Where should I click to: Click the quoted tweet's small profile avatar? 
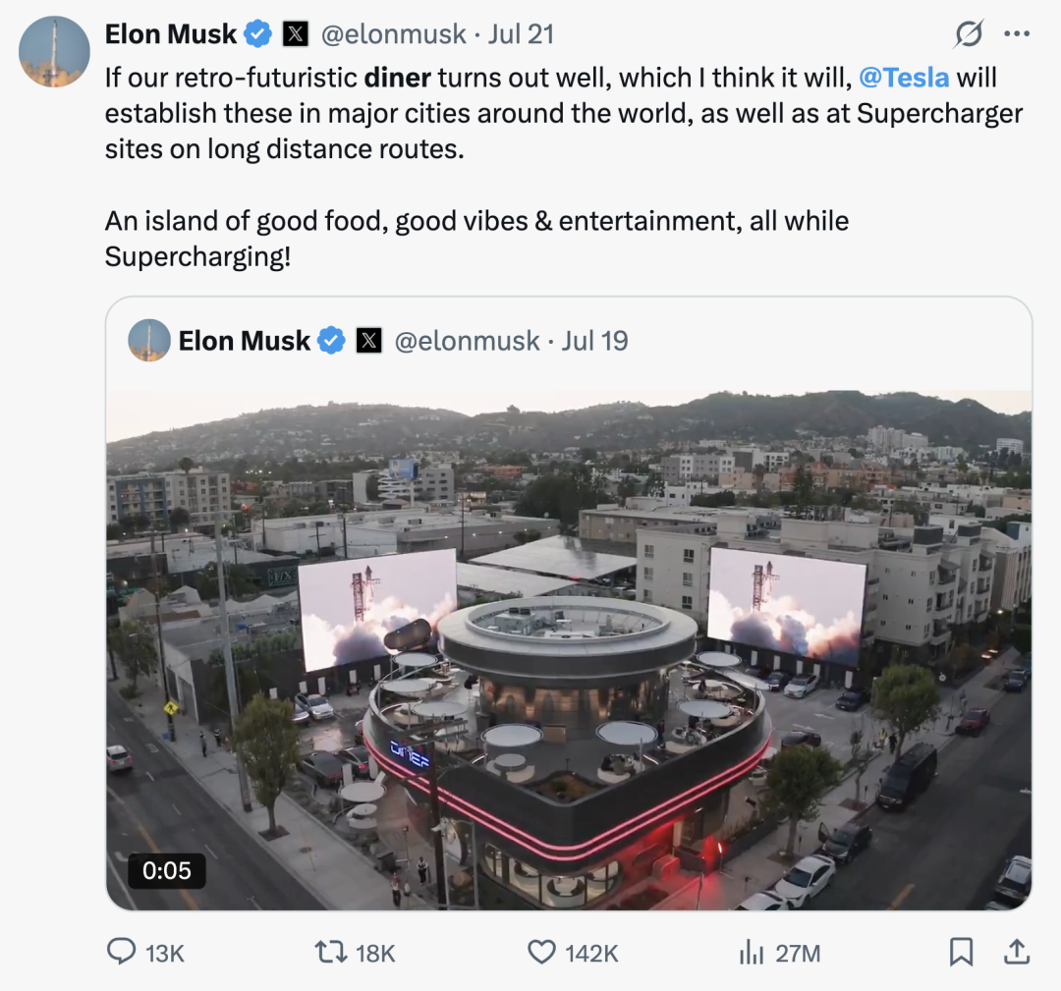149,341
